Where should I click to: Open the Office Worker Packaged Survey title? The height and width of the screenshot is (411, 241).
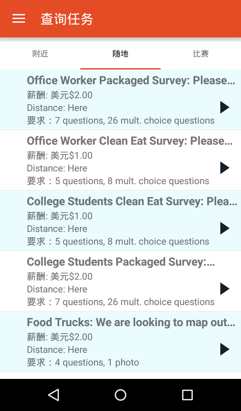(x=131, y=81)
